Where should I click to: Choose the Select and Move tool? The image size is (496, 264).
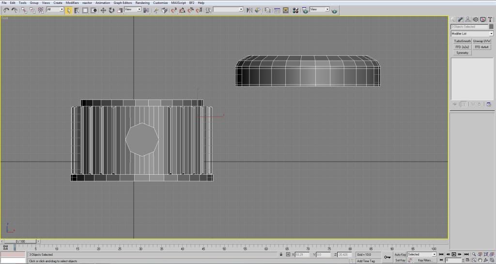point(103,10)
